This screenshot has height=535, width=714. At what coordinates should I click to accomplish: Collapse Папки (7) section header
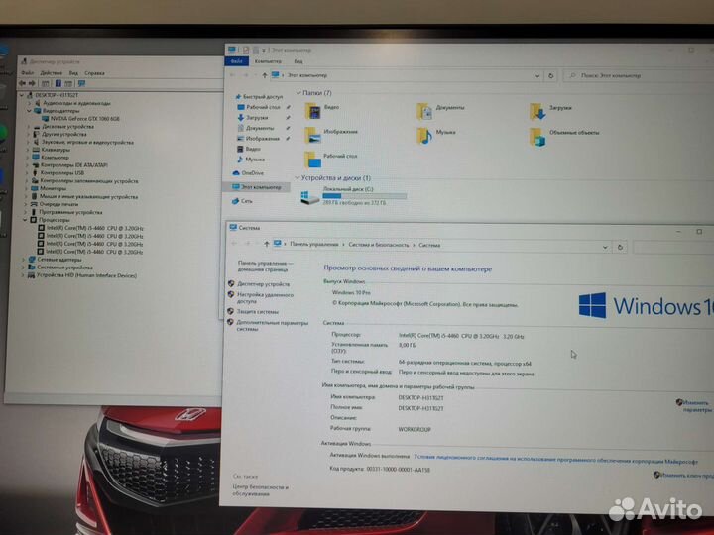(x=298, y=93)
